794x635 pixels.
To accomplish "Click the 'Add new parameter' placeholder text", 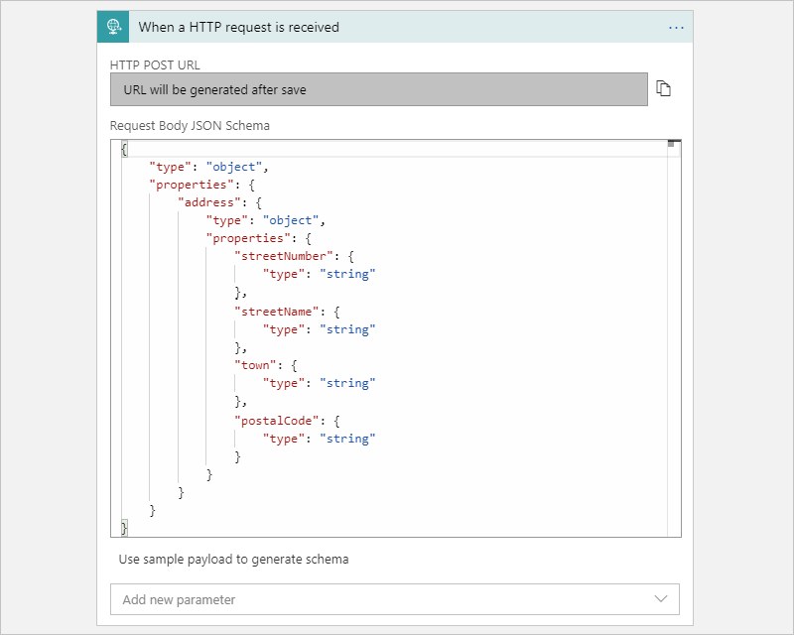I will [179, 599].
